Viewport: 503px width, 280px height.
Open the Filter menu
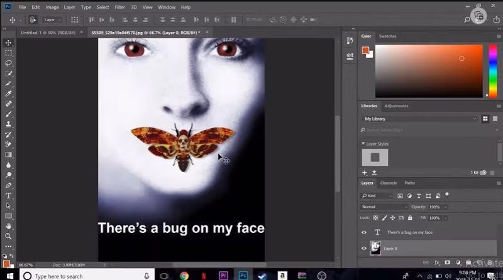(119, 7)
